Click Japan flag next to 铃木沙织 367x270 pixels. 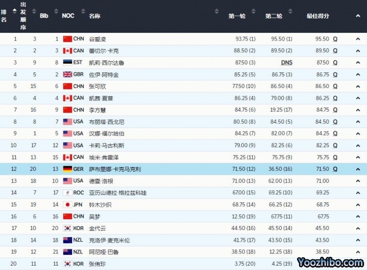(x=68, y=204)
